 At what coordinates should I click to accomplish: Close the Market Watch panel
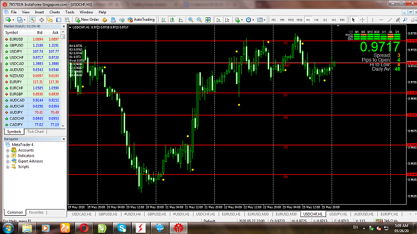click(63, 27)
